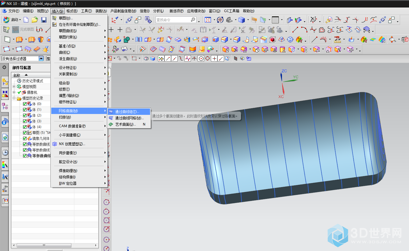This screenshot has width=409, height=251.
Task: Click the Arc tool icon in curve toolbar
Action: pyautogui.click(x=304, y=29)
